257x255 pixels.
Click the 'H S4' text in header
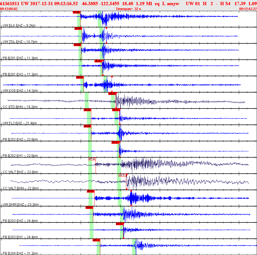click(x=225, y=4)
